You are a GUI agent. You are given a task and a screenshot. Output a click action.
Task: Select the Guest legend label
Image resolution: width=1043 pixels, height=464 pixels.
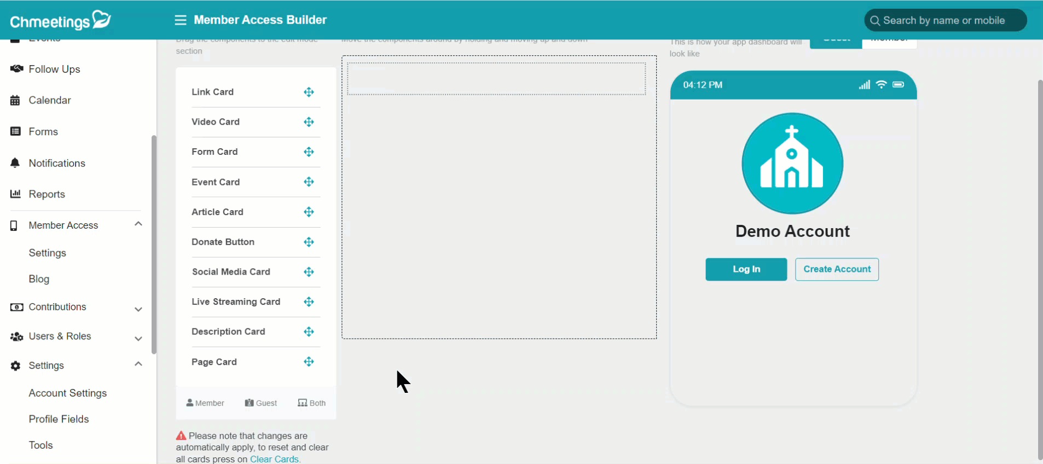pos(261,403)
